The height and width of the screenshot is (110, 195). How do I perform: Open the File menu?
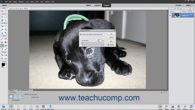tap(6, 2)
